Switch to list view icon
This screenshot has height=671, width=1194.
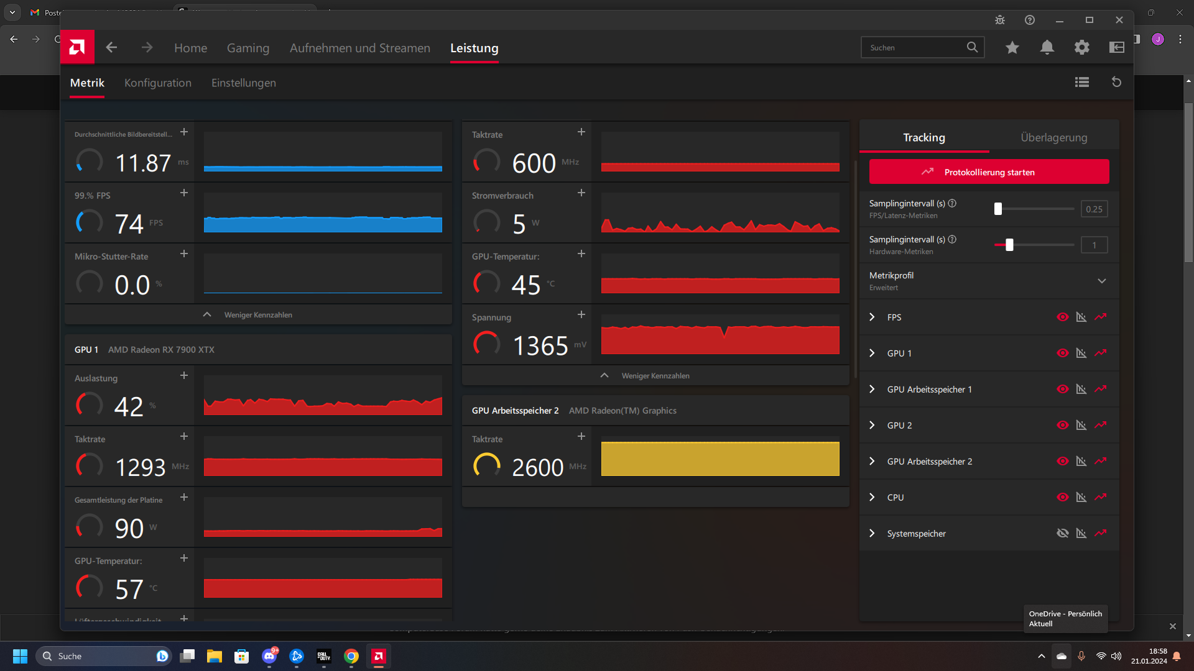click(1082, 82)
